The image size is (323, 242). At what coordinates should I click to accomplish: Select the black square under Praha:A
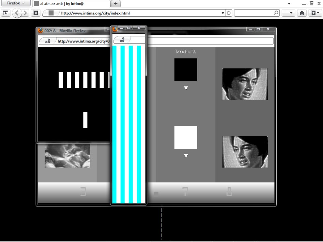186,69
